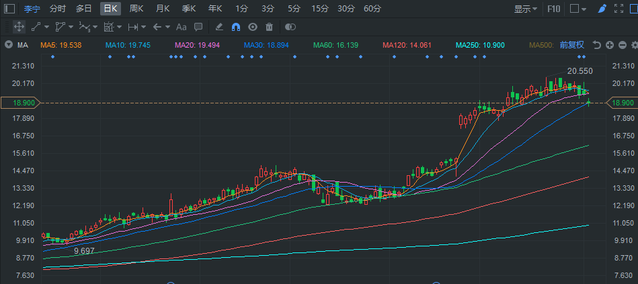Switch to the 月K tab
The height and width of the screenshot is (284, 638).
tap(163, 9)
